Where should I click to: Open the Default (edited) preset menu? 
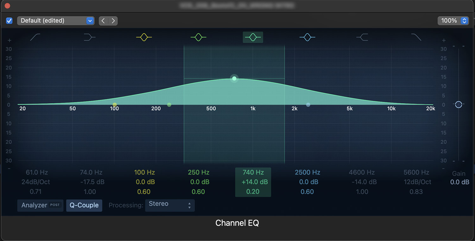coord(56,21)
